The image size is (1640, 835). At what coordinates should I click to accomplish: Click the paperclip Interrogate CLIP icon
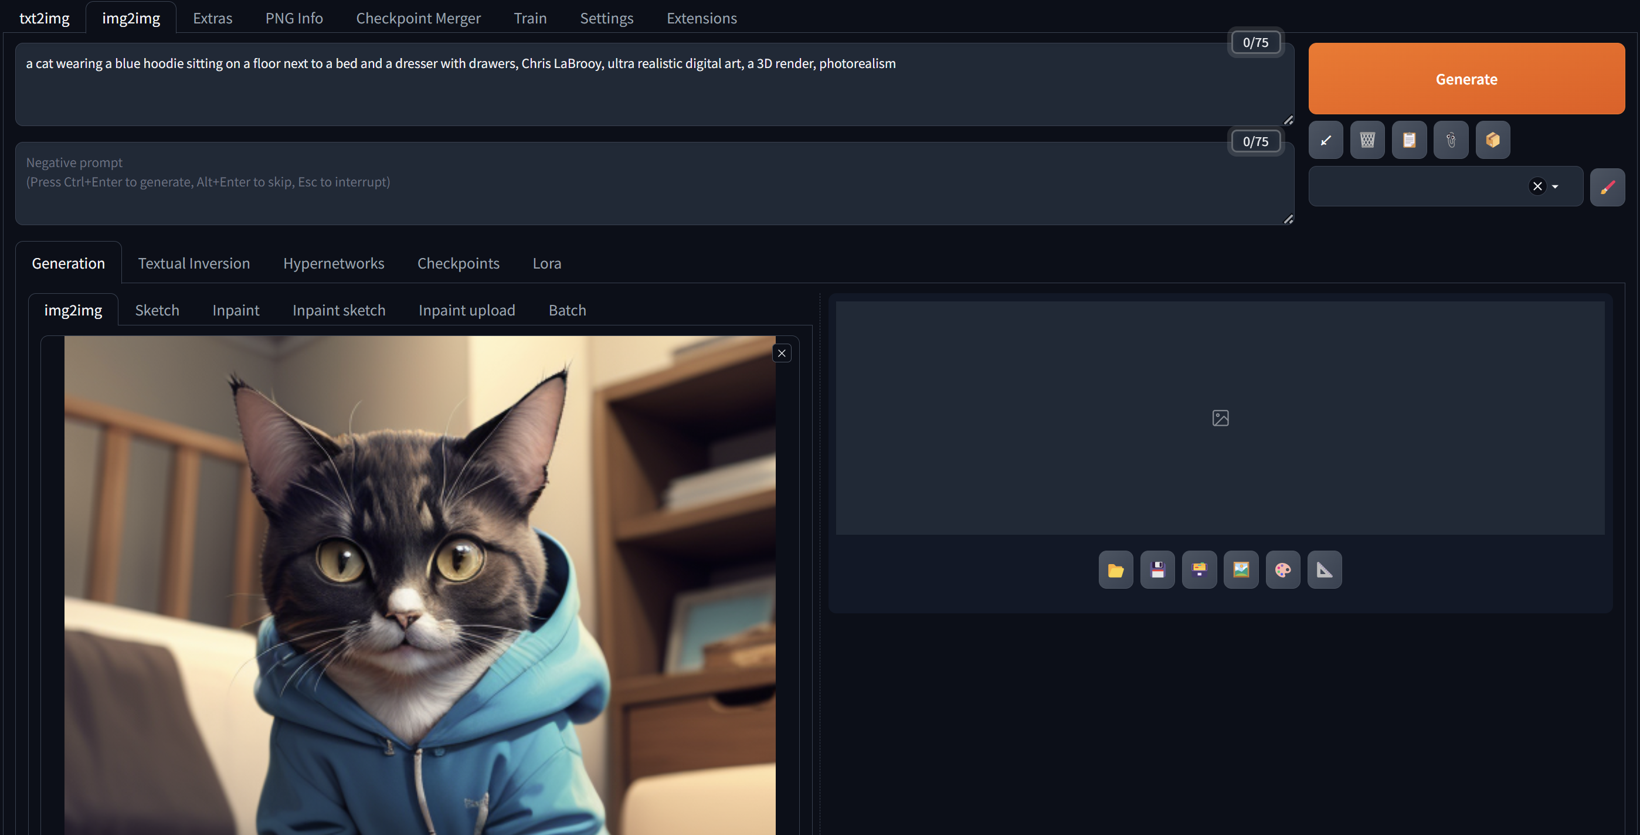(x=1450, y=140)
